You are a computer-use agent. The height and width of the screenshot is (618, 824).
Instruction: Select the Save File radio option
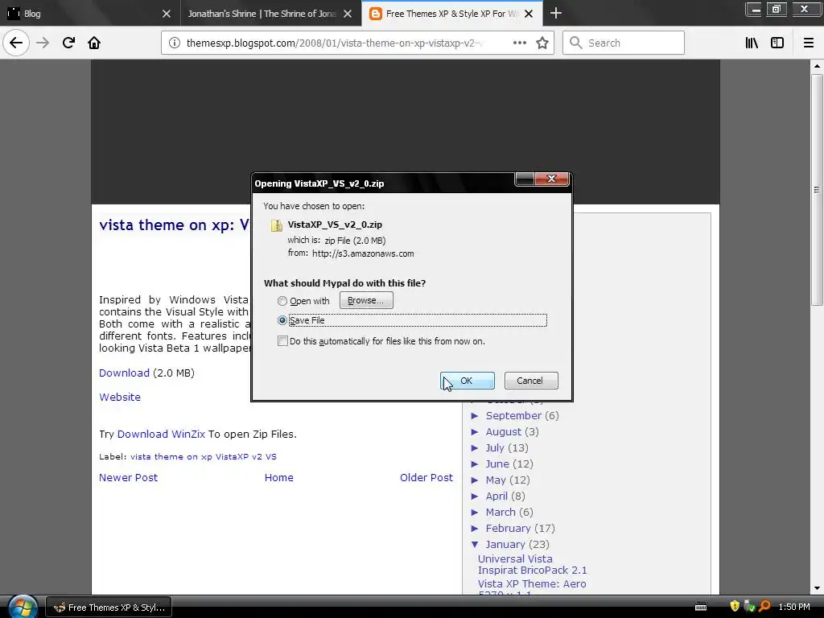(x=282, y=320)
